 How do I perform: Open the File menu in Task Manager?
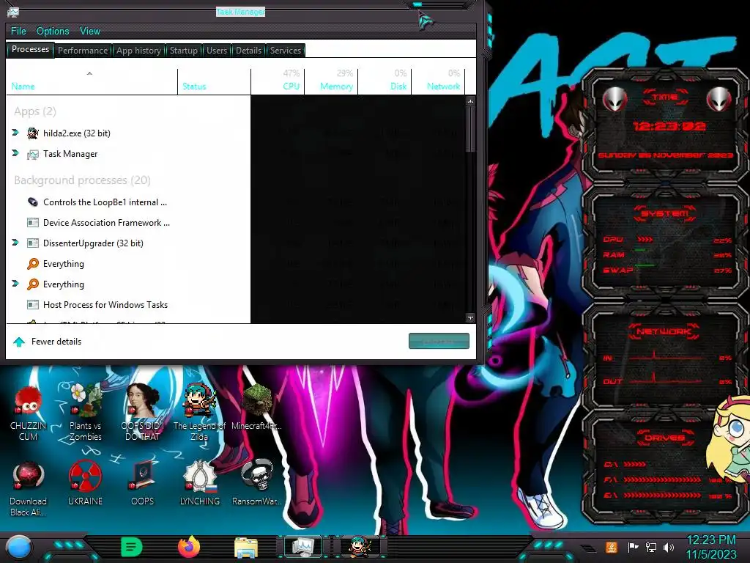[18, 31]
